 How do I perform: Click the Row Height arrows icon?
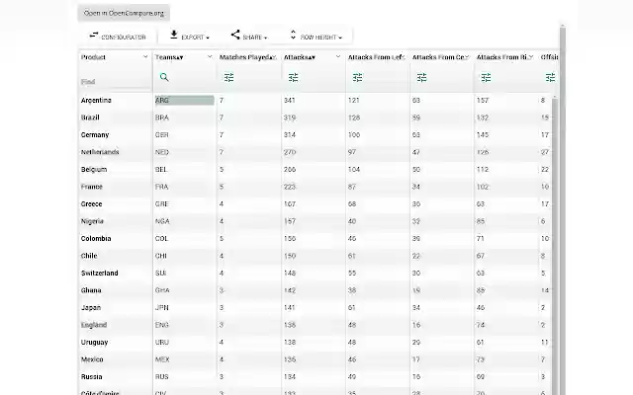[293, 35]
